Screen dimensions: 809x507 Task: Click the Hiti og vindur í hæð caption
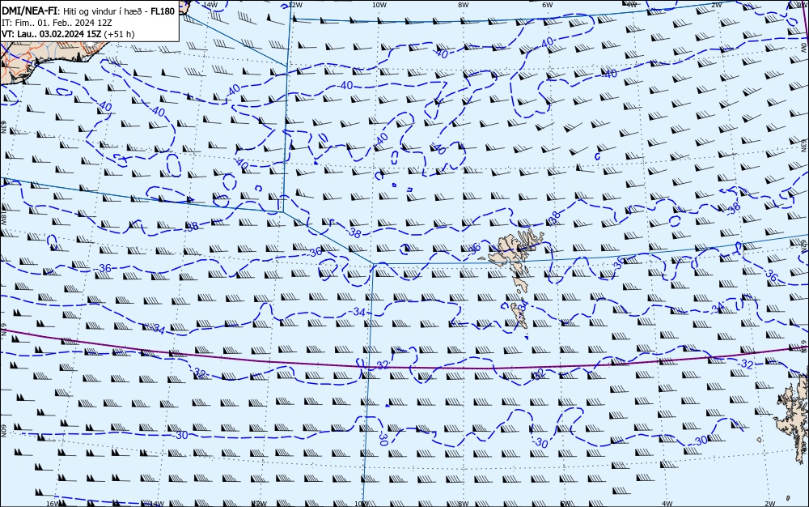[x=103, y=11]
